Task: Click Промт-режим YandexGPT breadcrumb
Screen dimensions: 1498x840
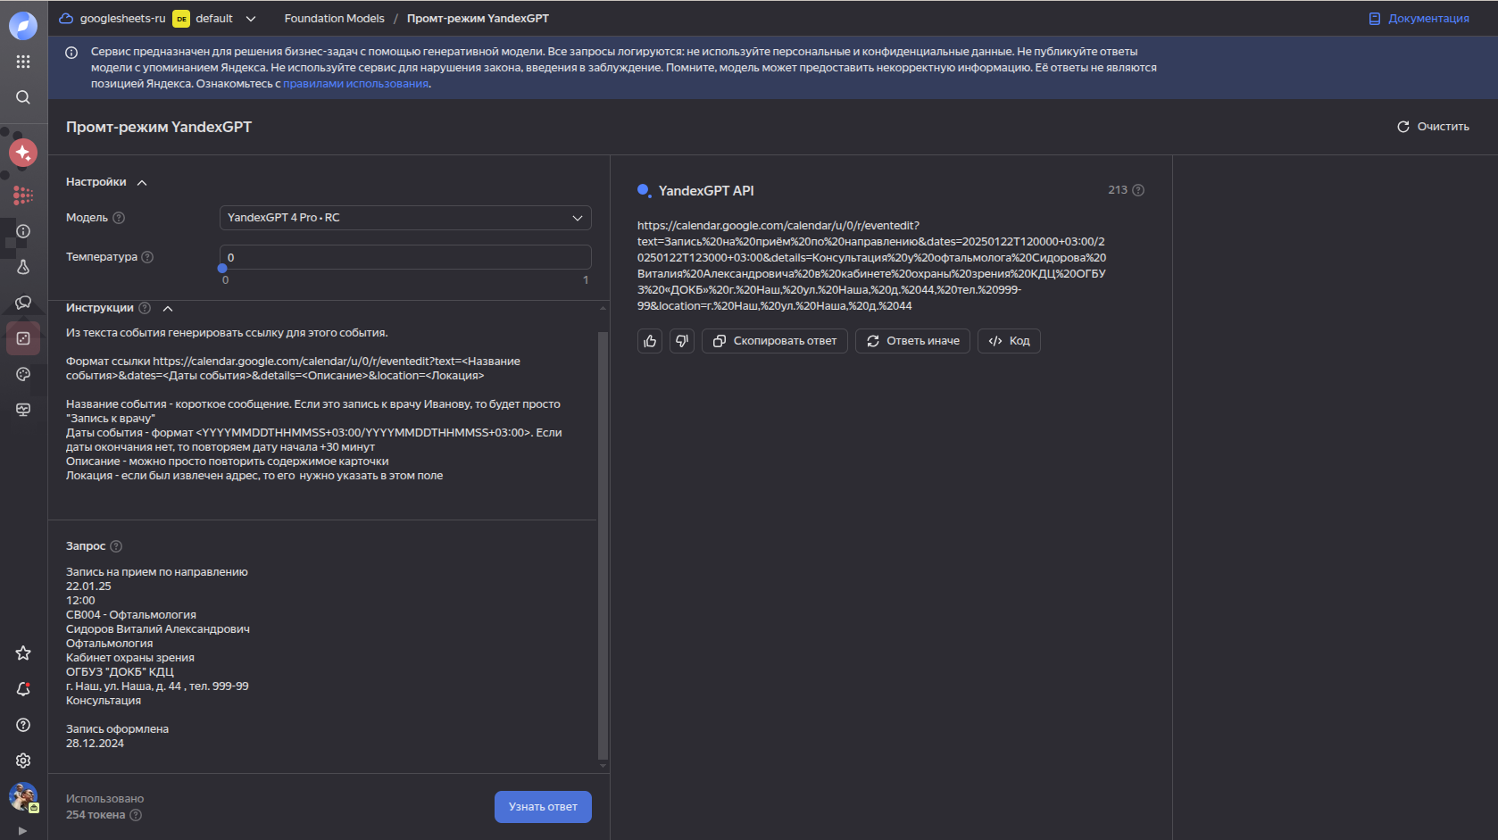Action: coord(478,19)
